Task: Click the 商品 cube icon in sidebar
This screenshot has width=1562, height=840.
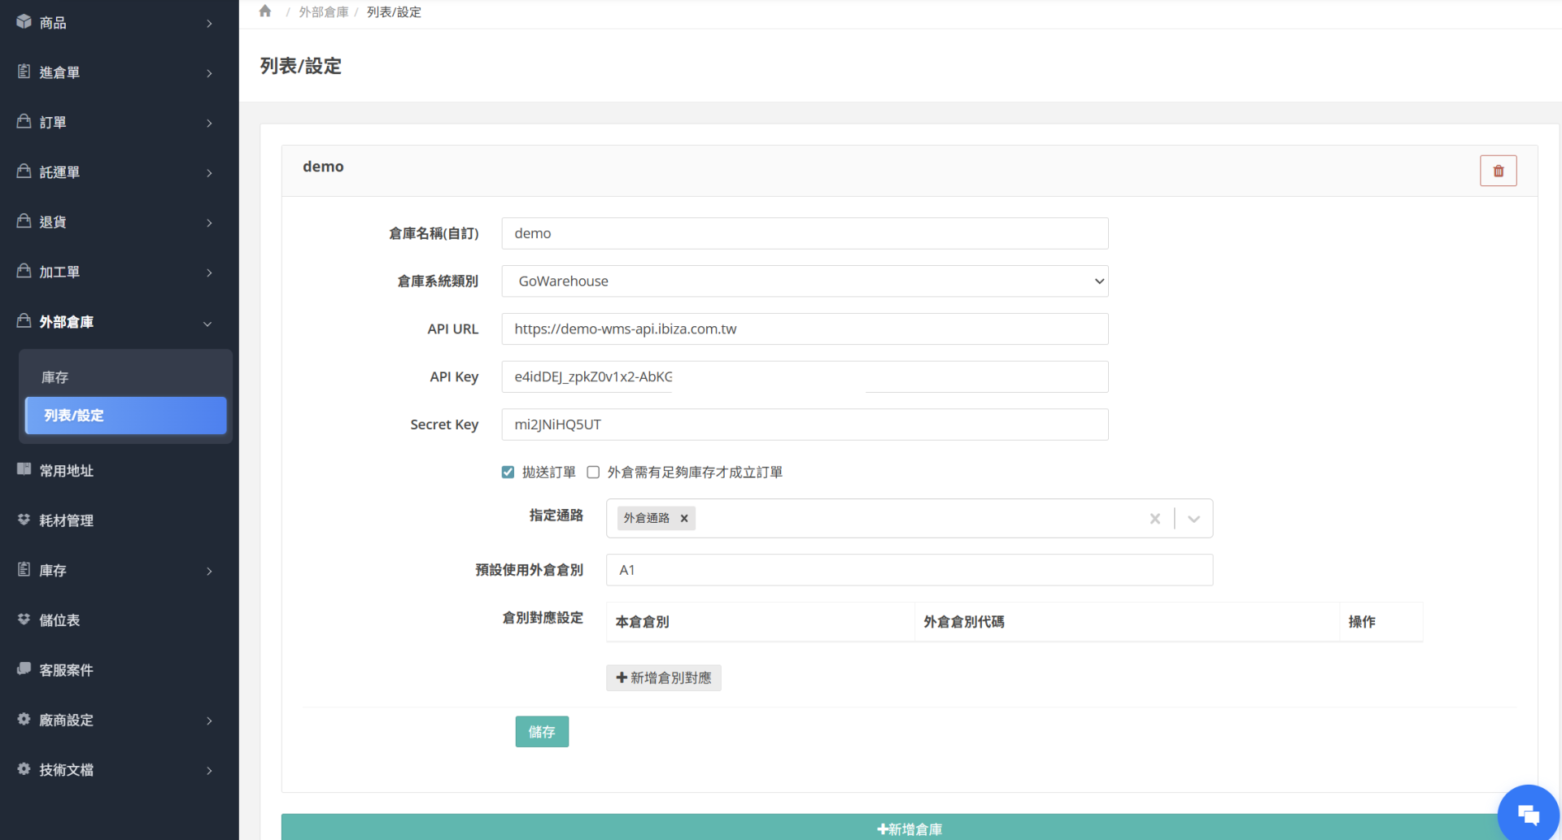Action: click(24, 22)
